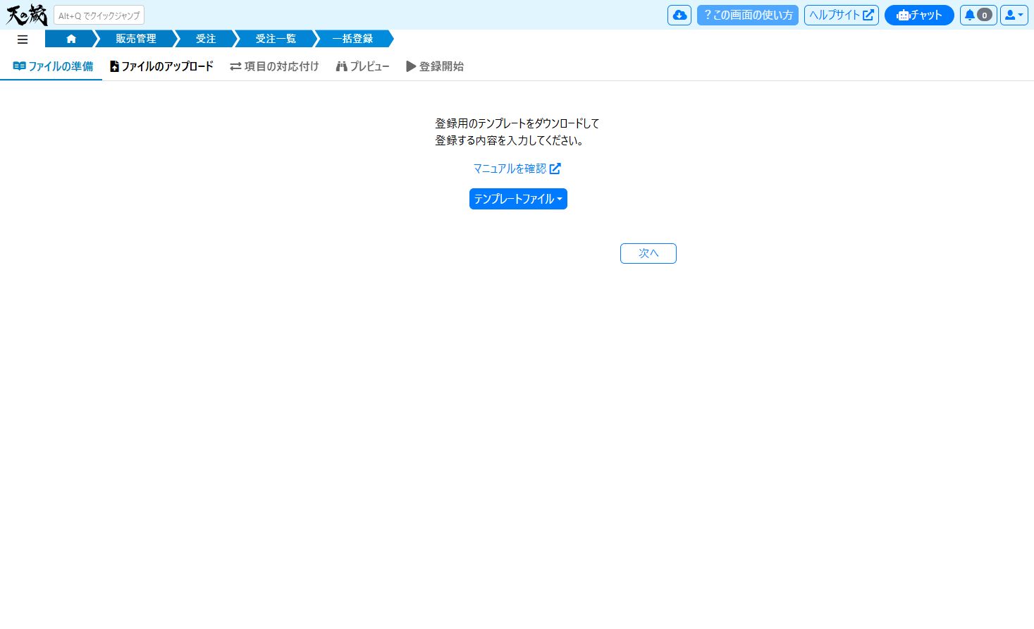Go to home via breadcrumb house icon

[71, 39]
